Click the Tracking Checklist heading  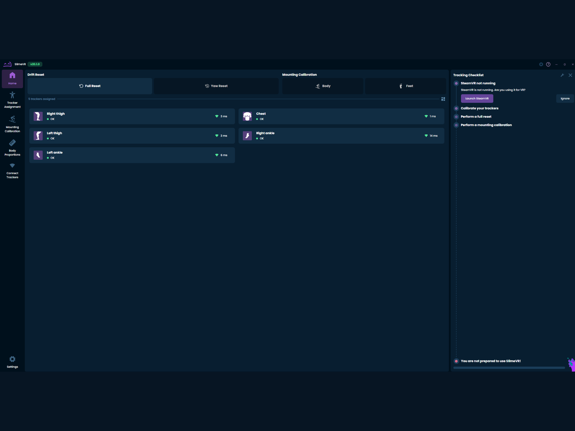(468, 75)
